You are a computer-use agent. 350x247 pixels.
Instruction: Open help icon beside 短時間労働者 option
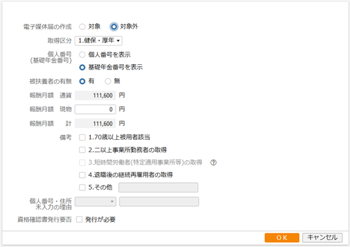(213, 162)
